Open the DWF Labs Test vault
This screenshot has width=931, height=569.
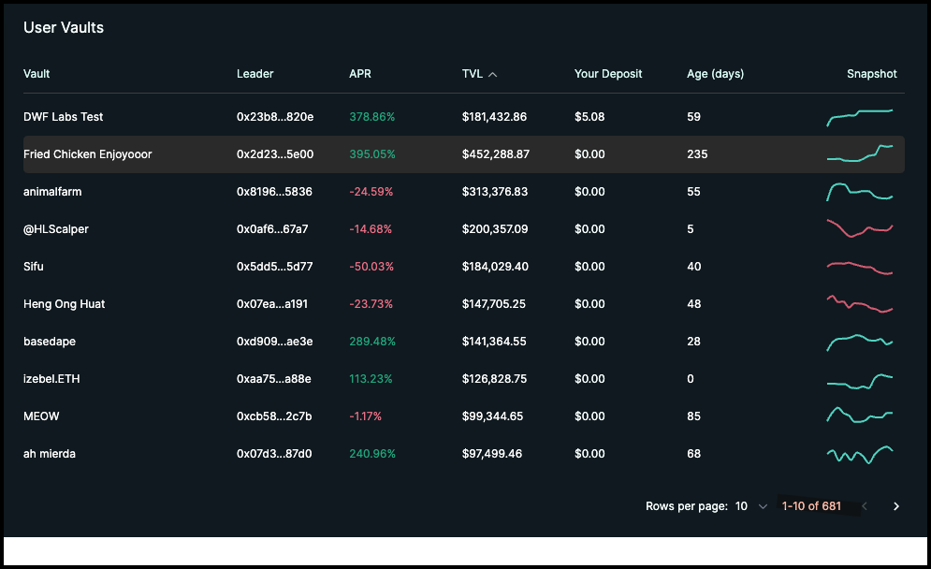64,117
